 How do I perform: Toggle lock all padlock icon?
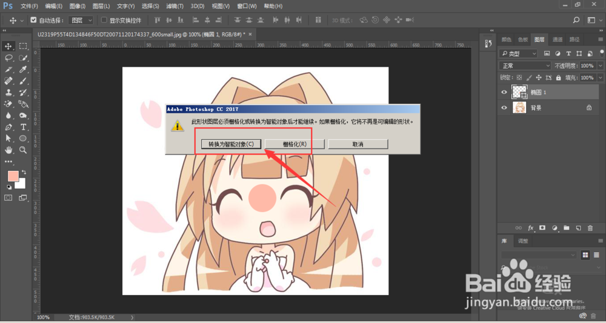(x=559, y=78)
